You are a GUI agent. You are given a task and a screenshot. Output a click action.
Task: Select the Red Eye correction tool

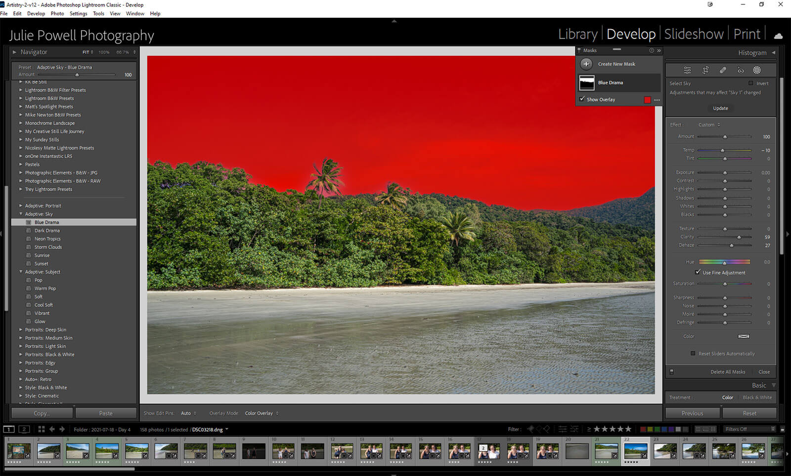coord(740,70)
